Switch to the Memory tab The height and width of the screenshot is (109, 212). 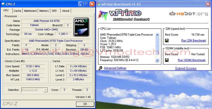pos(44,11)
